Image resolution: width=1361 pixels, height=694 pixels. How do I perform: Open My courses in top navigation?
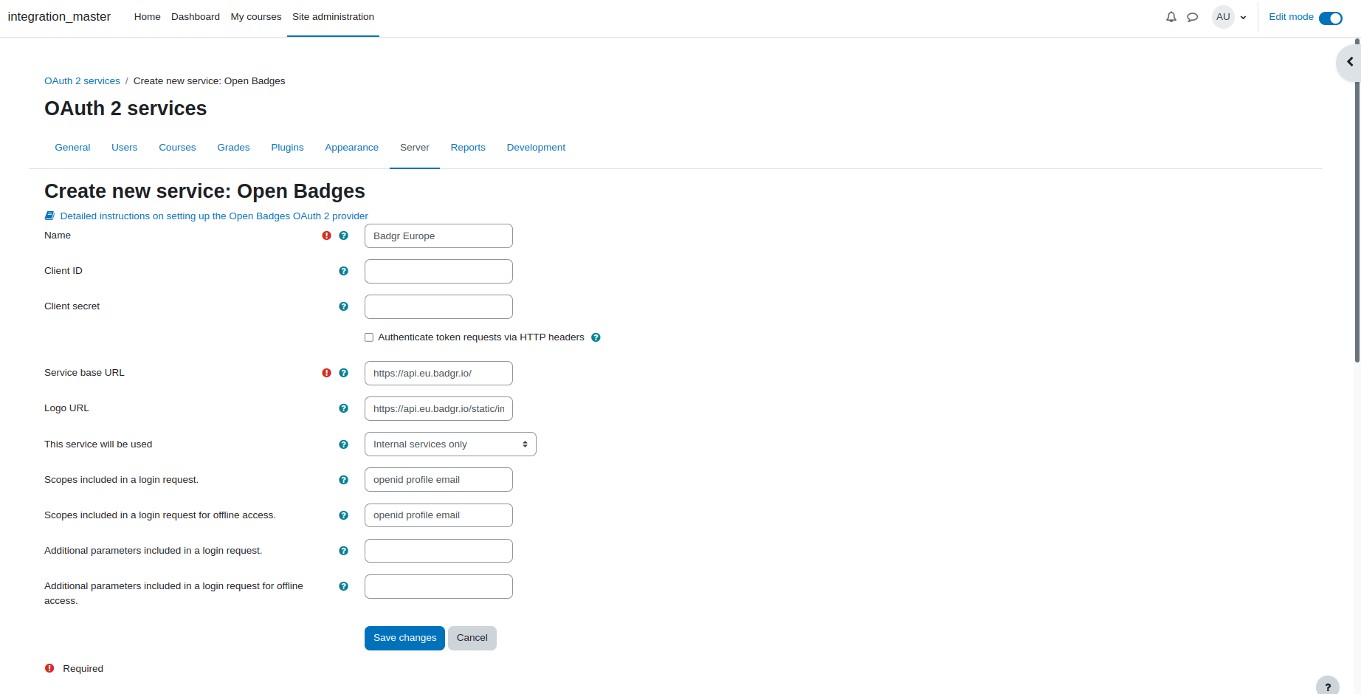click(x=256, y=17)
